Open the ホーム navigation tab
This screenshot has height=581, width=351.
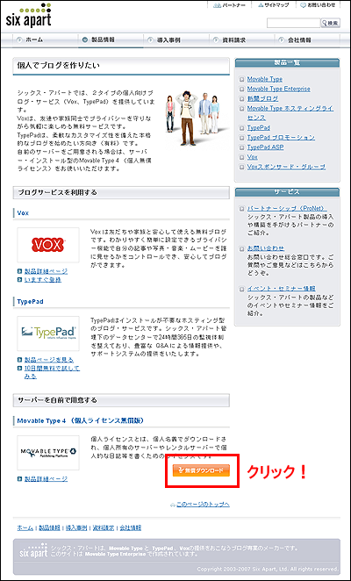tap(34, 40)
